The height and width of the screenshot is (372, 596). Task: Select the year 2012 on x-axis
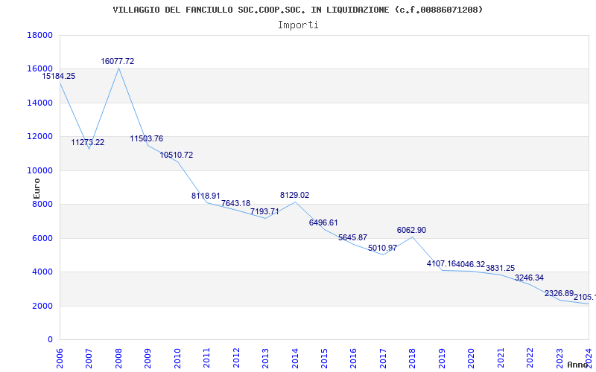coord(236,358)
